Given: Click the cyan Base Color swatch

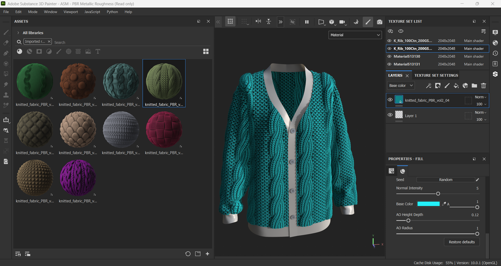Looking at the screenshot, I should pyautogui.click(x=428, y=204).
